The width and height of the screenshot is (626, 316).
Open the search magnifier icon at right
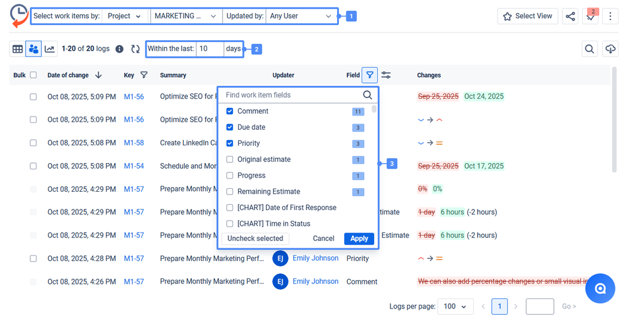pos(589,49)
